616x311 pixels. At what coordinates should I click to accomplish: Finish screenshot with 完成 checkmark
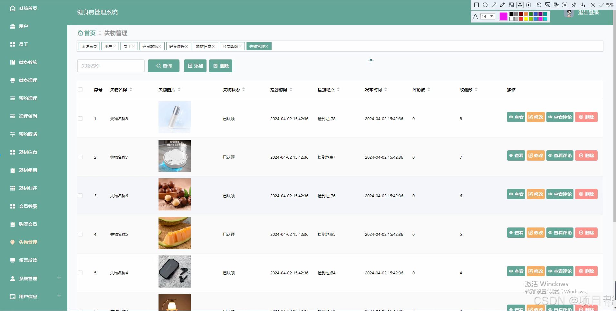(x=606, y=5)
